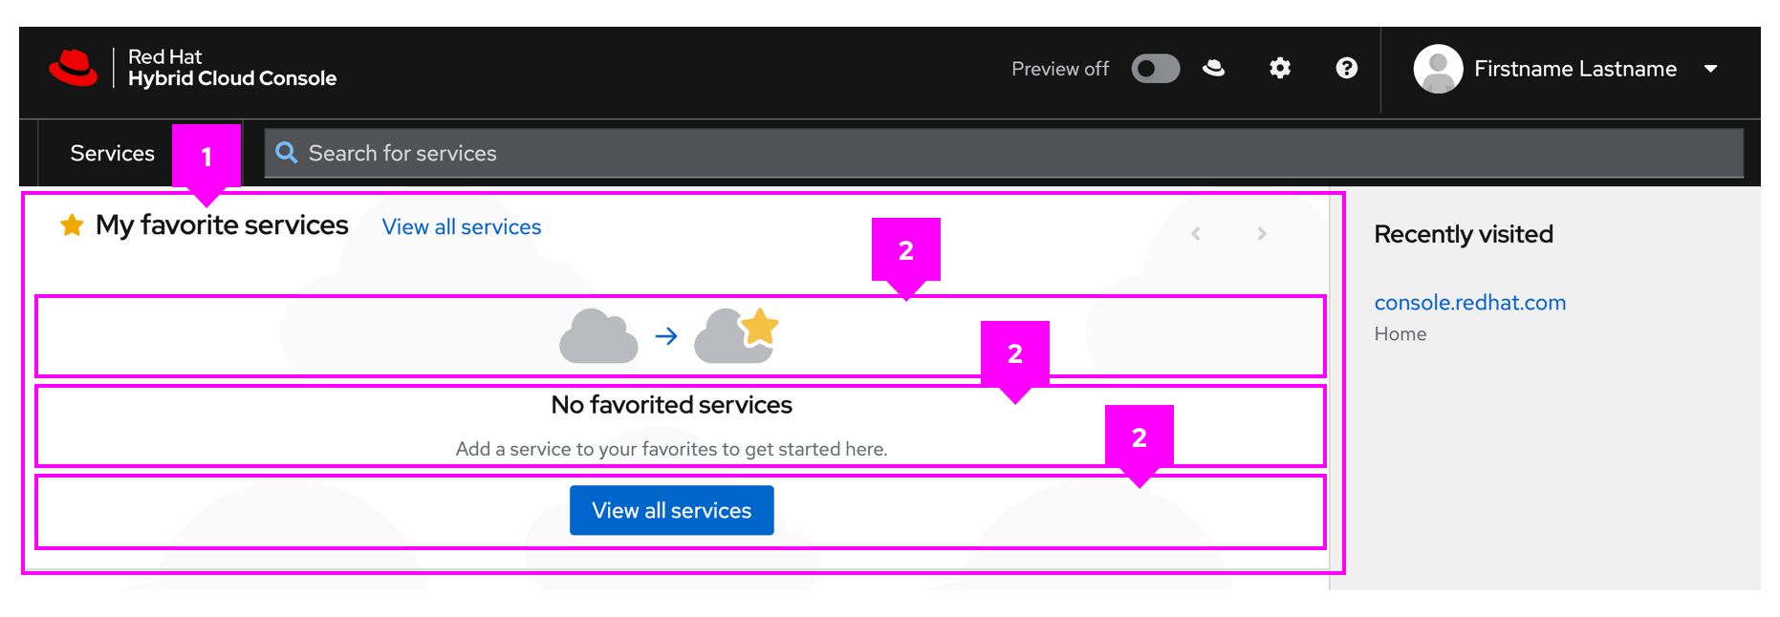Click the View all services button
The image size is (1780, 617).
pos(671,510)
